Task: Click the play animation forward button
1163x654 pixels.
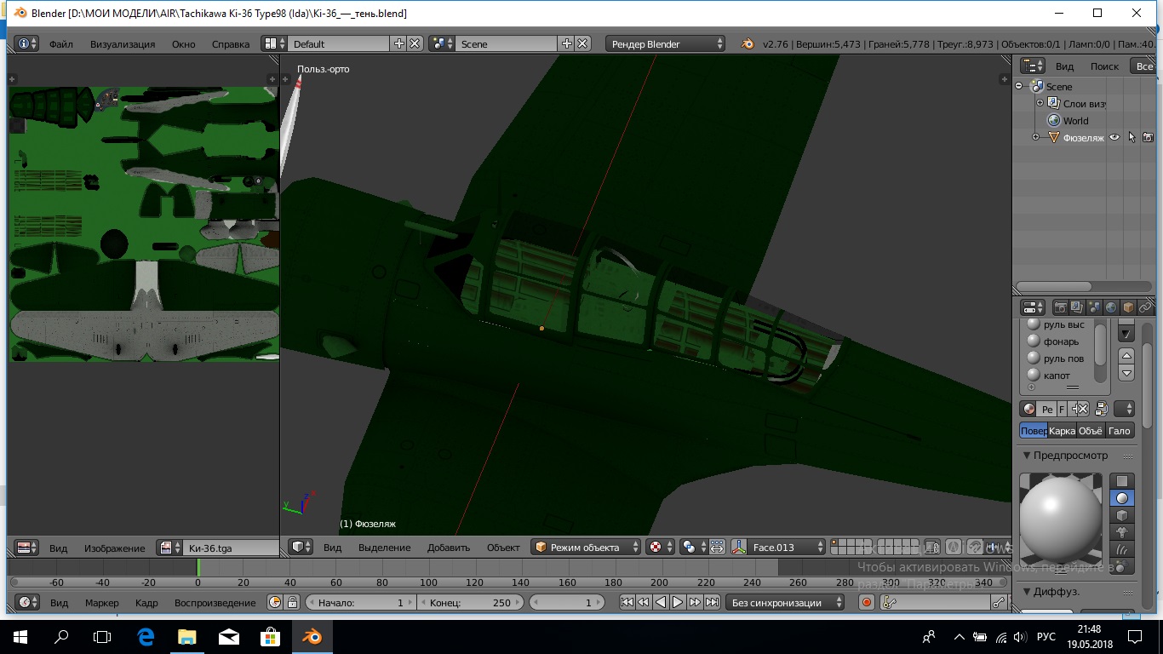Action: pyautogui.click(x=678, y=603)
